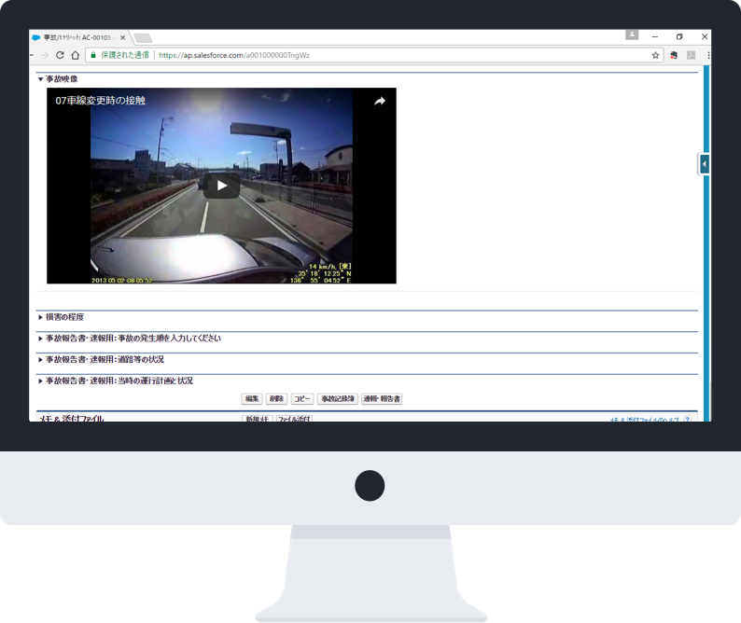Bookmark this page with the star

[655, 55]
